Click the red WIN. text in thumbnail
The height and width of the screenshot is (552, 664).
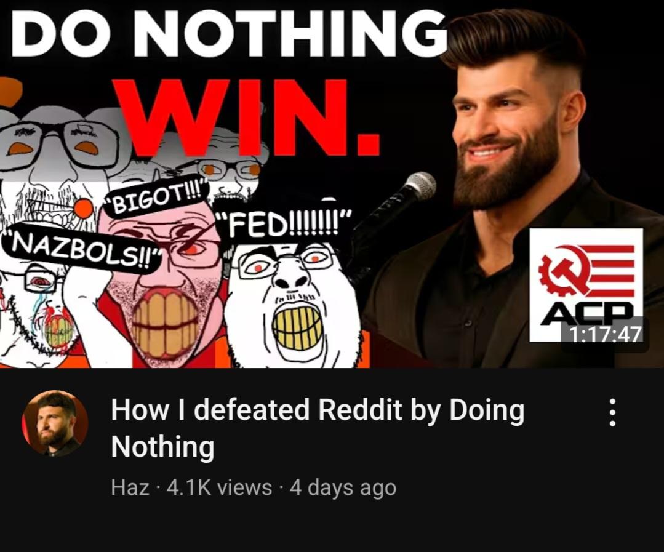(247, 117)
